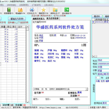
Task: Click the 姓名 input field with 测试
Action: 103,60
